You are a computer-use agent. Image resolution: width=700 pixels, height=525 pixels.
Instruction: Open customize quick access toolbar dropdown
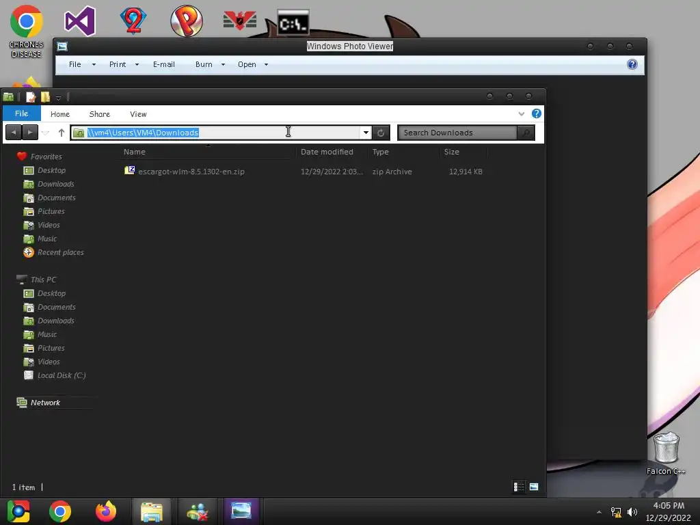coord(58,97)
